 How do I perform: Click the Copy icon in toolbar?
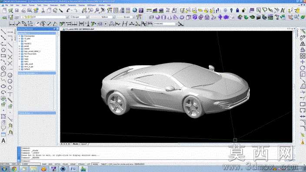click(x=49, y=10)
